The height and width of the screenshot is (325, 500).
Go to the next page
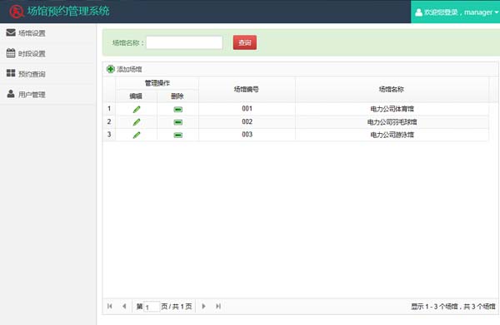click(x=204, y=306)
